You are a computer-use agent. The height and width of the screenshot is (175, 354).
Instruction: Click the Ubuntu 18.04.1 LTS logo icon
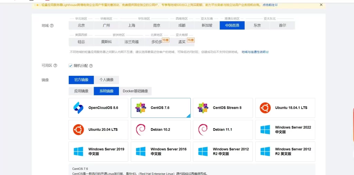point(265,108)
